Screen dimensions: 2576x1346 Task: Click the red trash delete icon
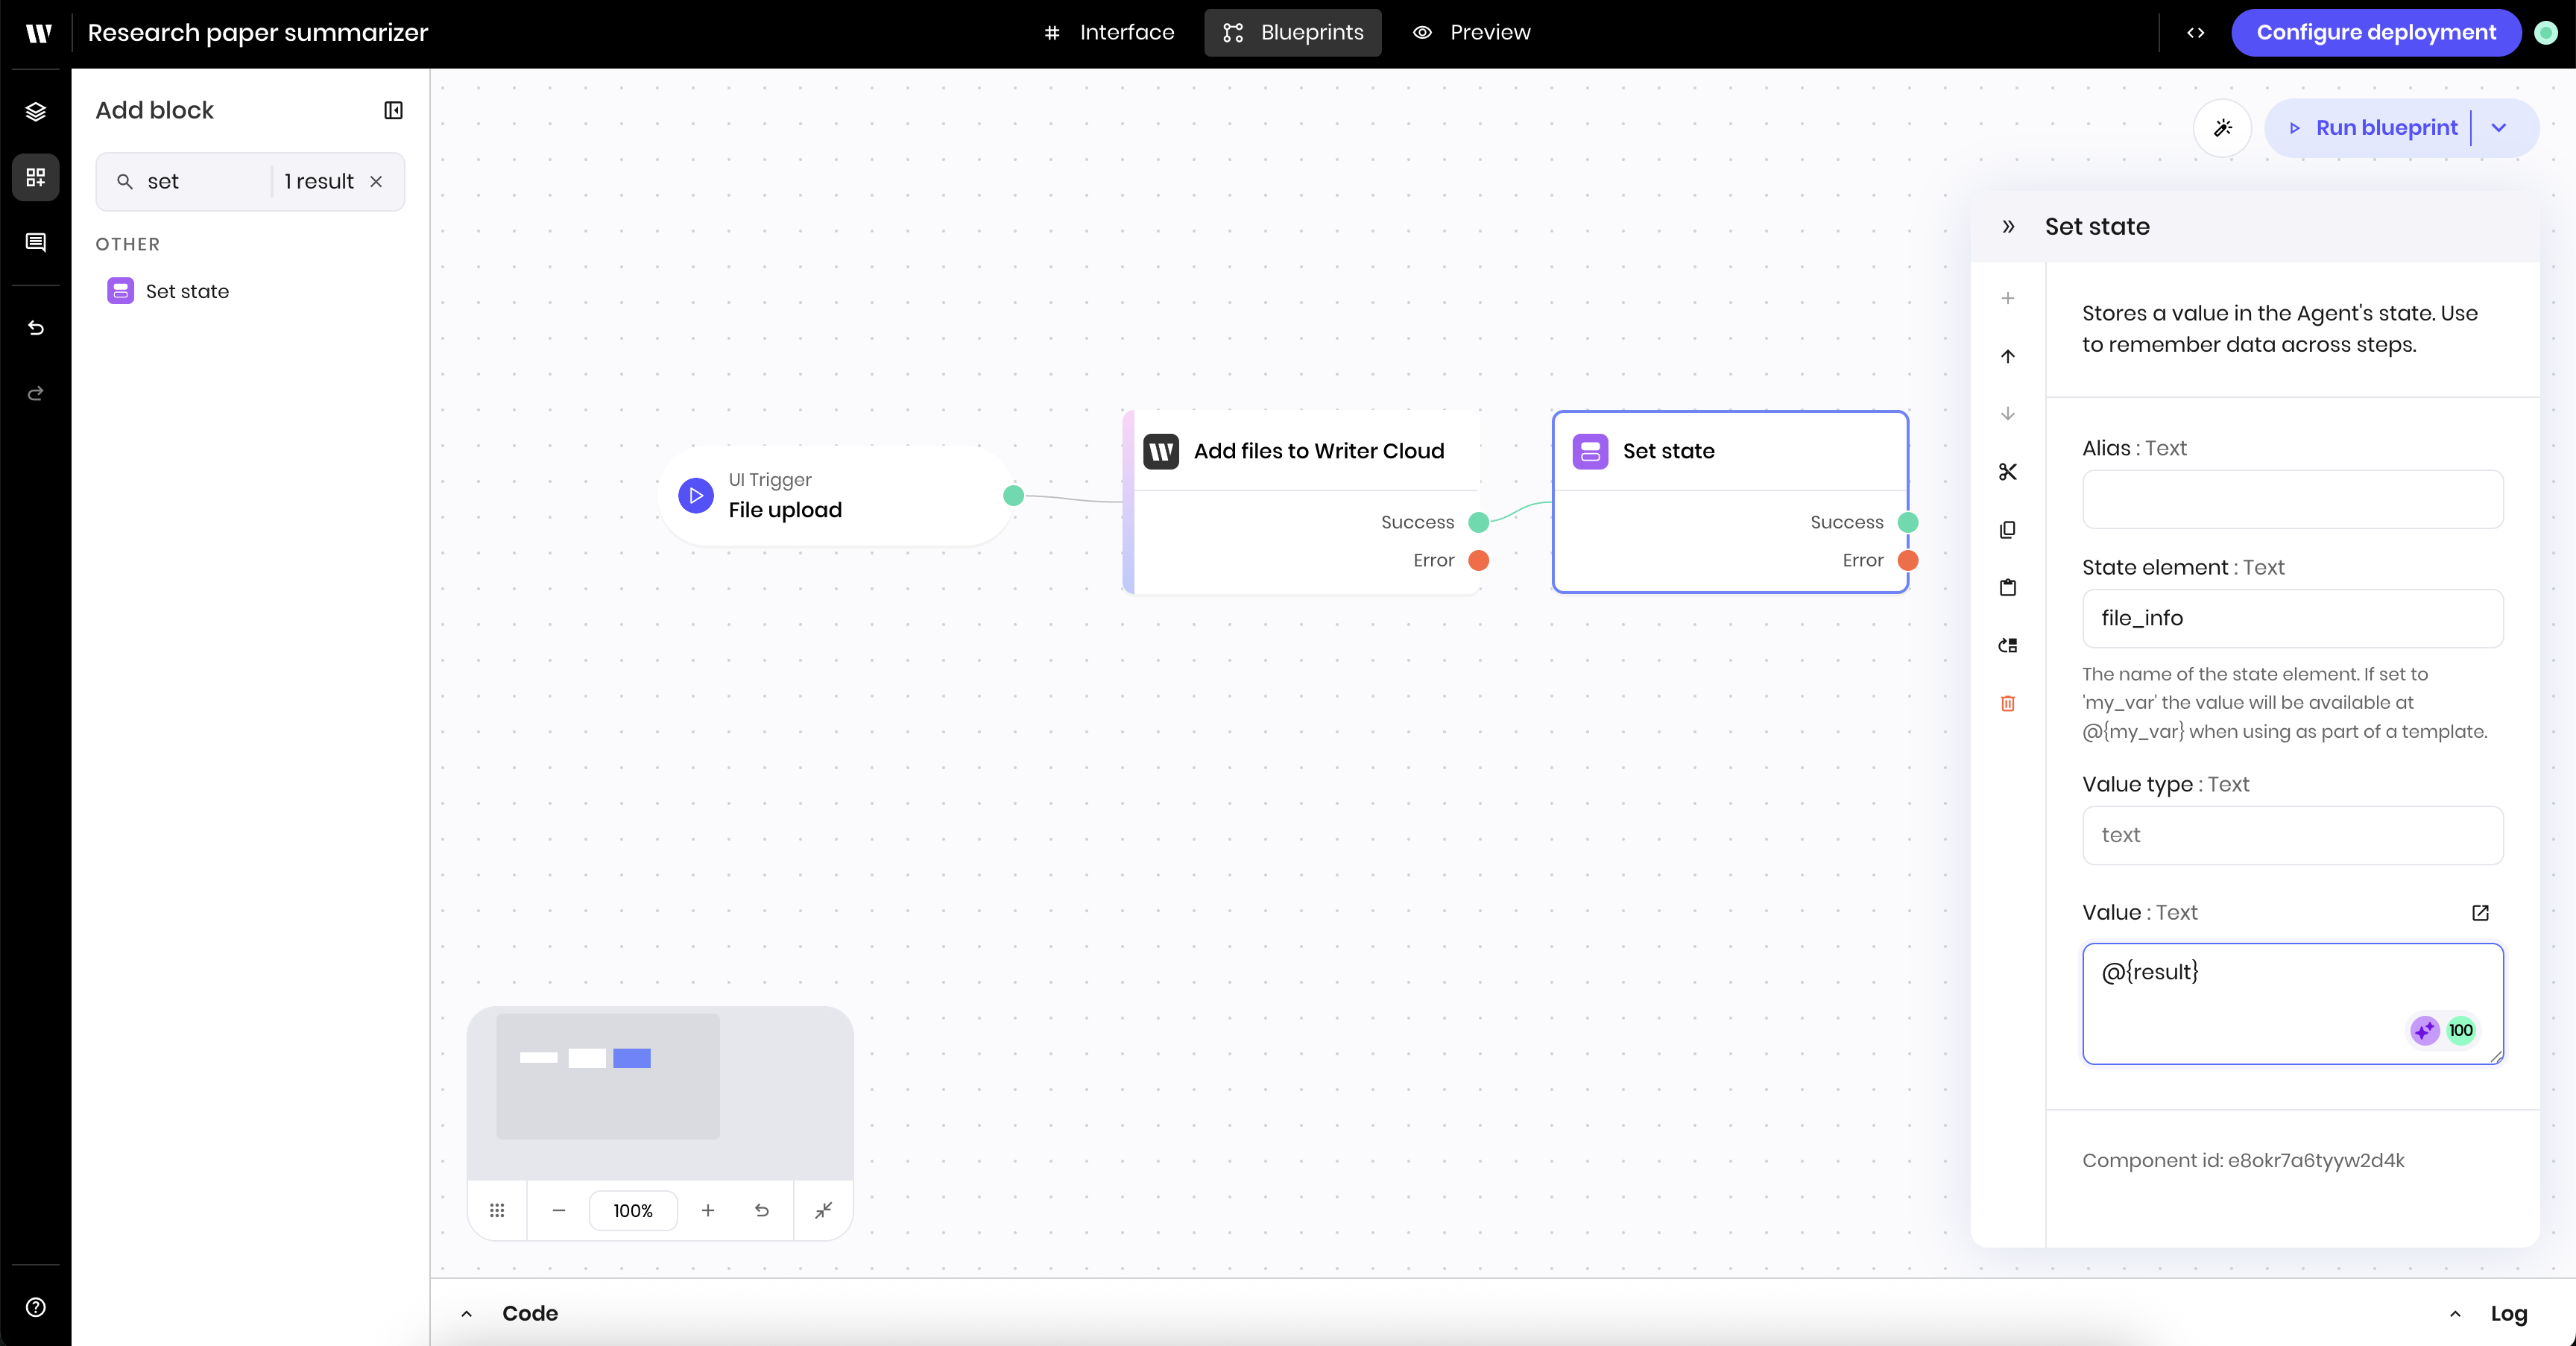click(2007, 703)
